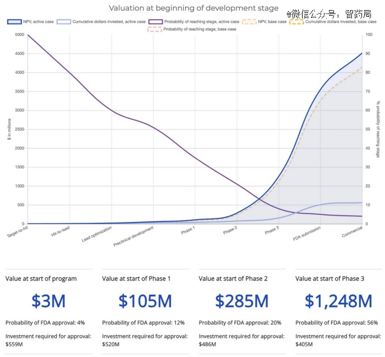The image size is (385, 357).
Task: Click 'Probability of FDA approval: 56%' text
Action: (337, 323)
